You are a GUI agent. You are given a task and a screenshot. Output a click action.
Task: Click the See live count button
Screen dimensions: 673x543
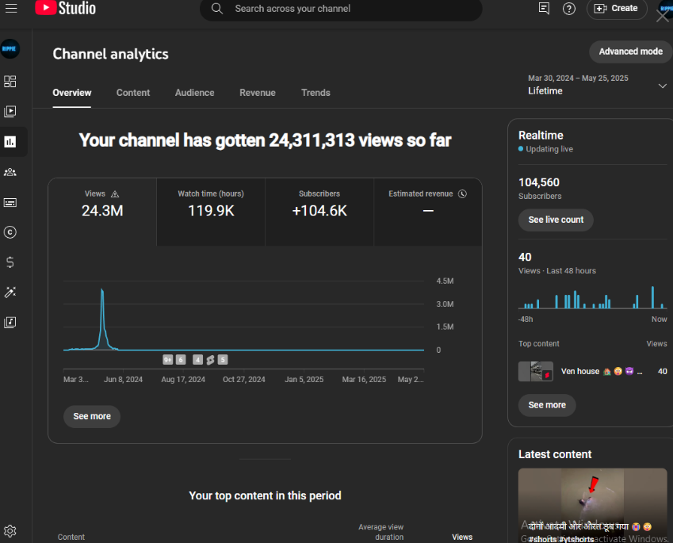pyautogui.click(x=556, y=220)
